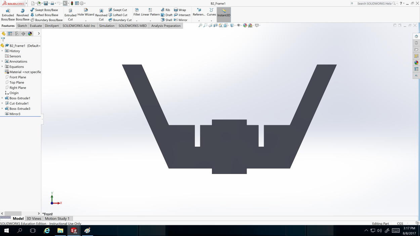Apply the Fillet feature
This screenshot has height=236, width=420.
click(137, 12)
